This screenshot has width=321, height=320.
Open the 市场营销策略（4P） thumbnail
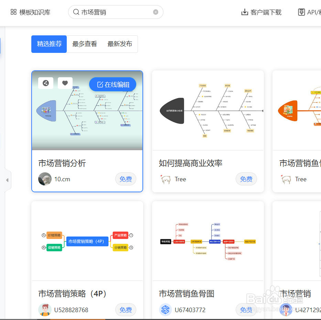tap(87, 241)
